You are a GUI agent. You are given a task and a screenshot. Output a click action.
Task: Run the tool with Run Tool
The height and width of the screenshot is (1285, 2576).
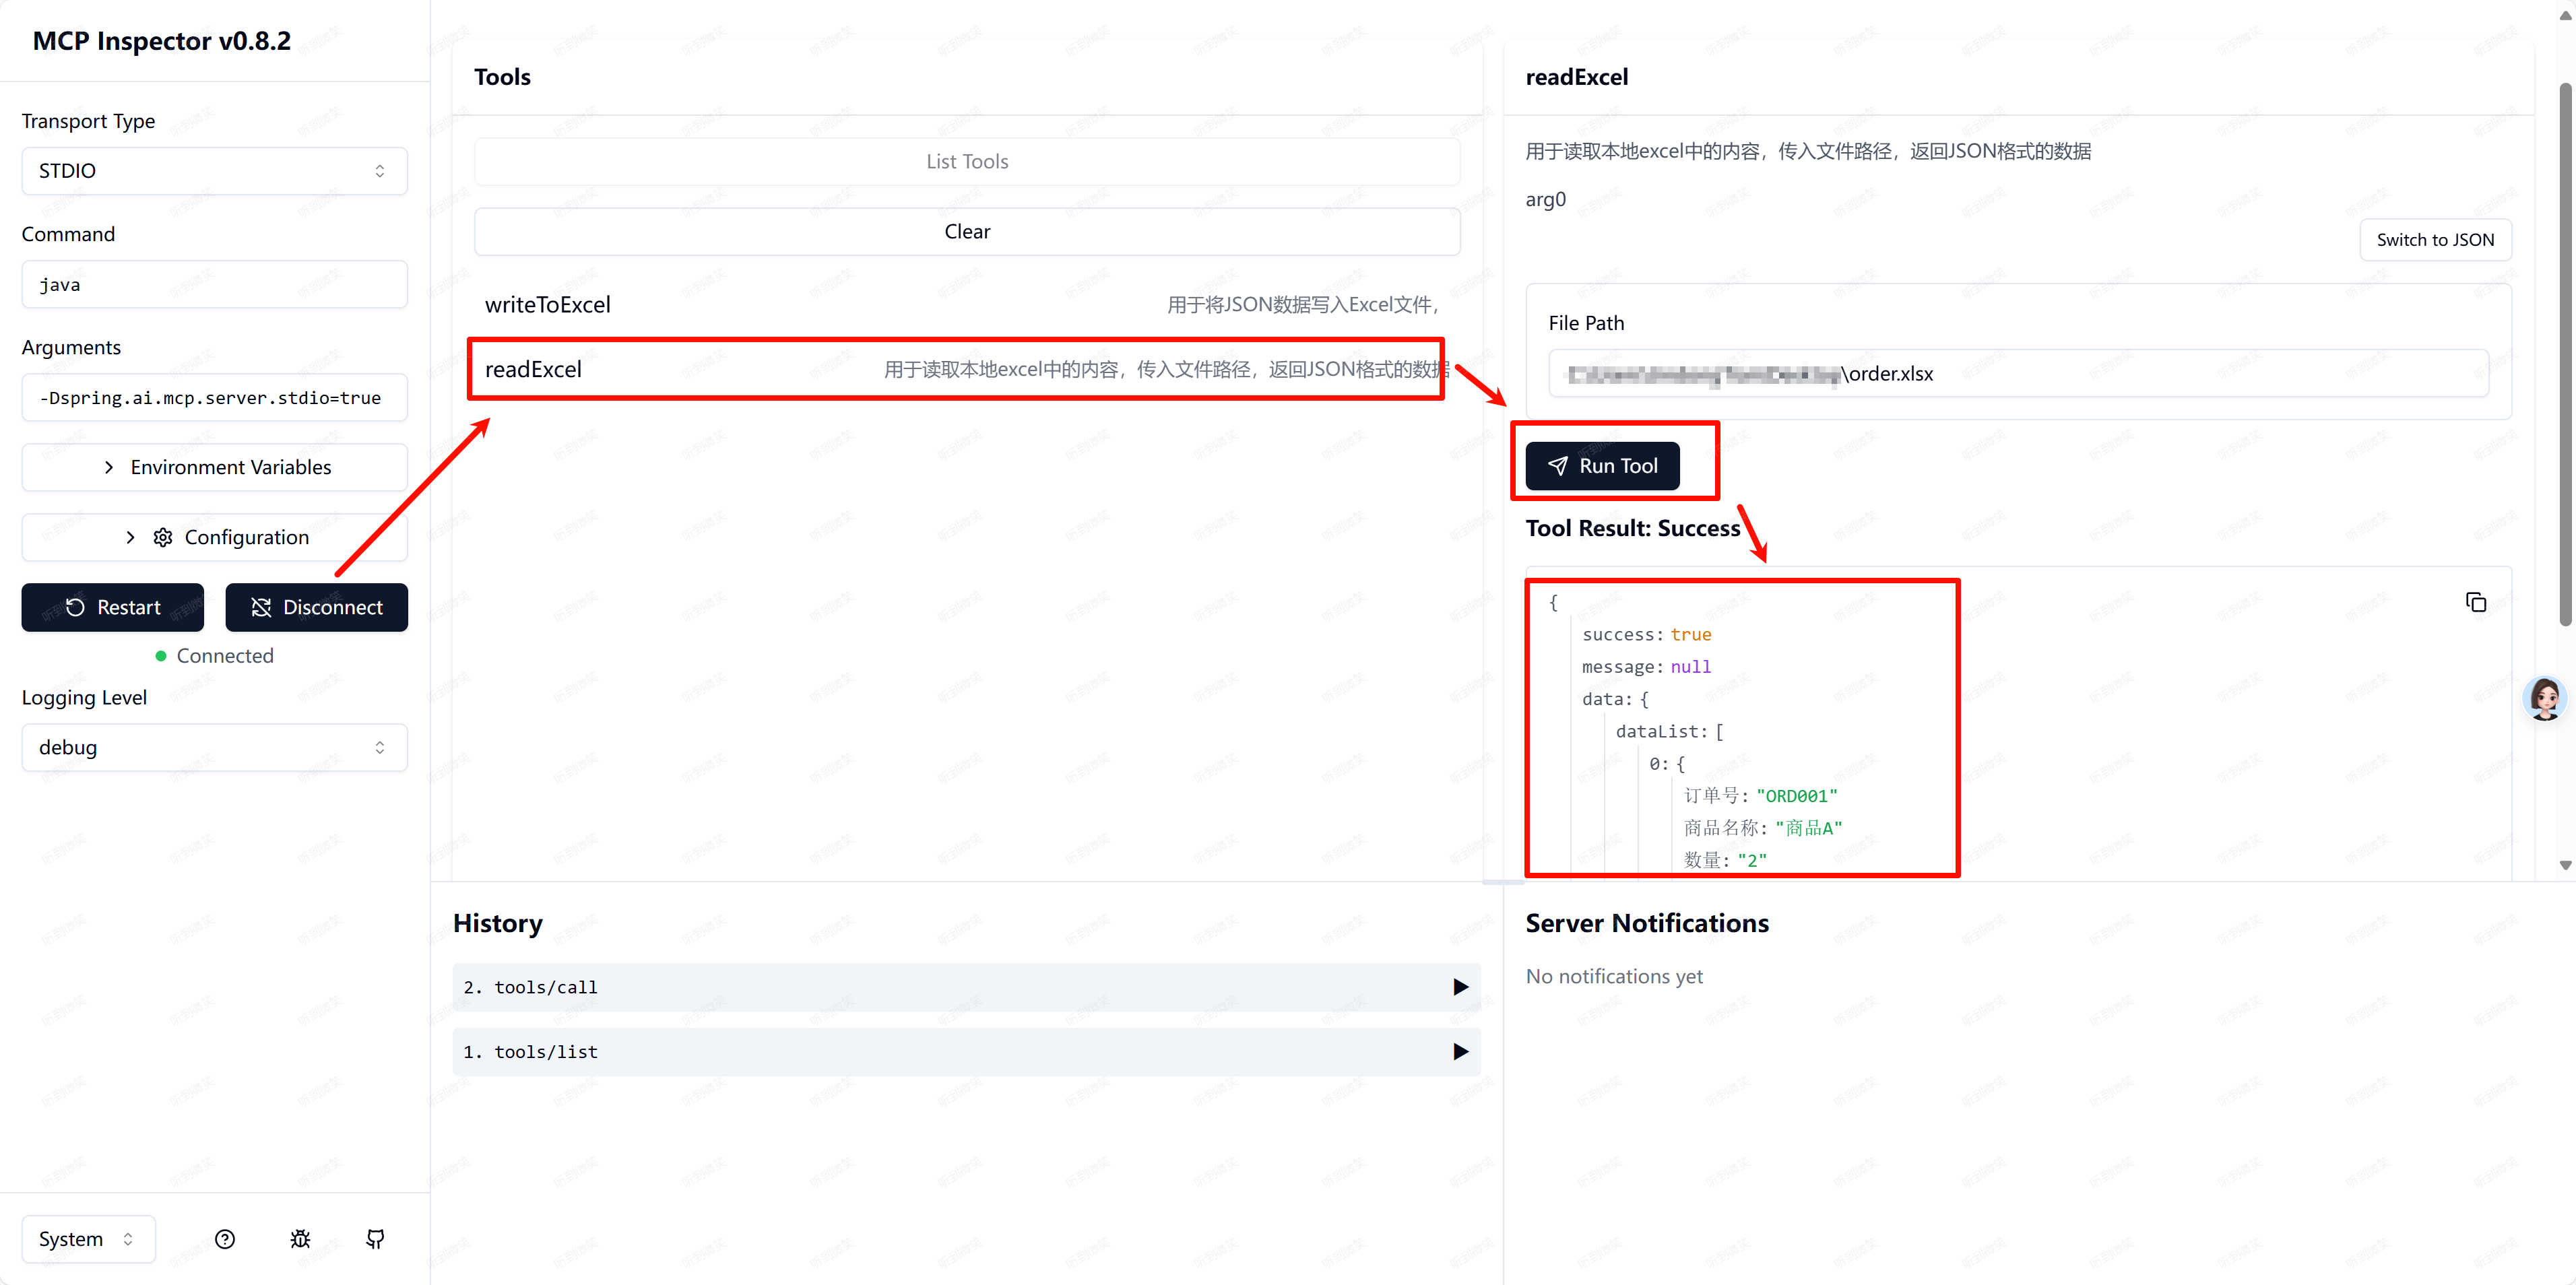coord(1602,466)
